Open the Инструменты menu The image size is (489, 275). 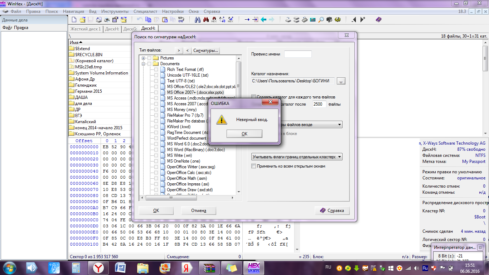pyautogui.click(x=115, y=11)
